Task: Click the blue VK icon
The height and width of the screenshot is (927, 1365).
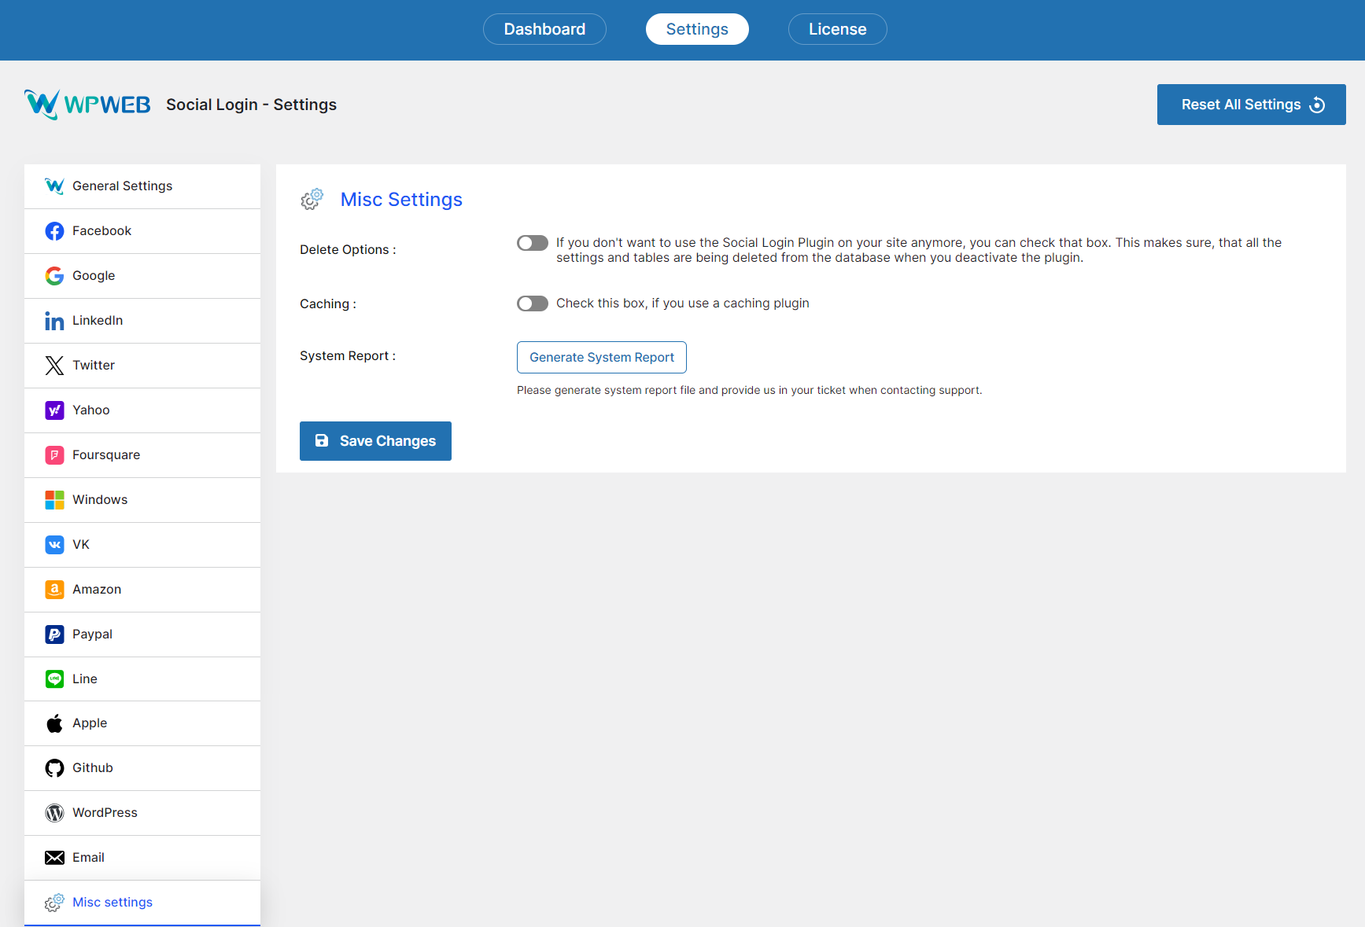Action: [54, 545]
